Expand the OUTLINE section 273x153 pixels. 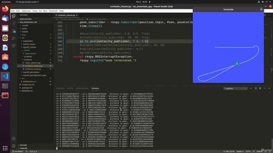tap(23, 145)
